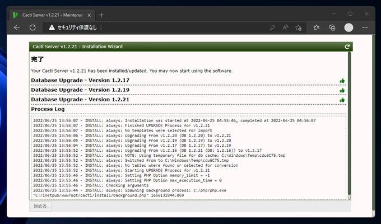Screen dimensions: 381x224
Task: Click thumbs-up for Version 1.2.19
Action: [342, 91]
